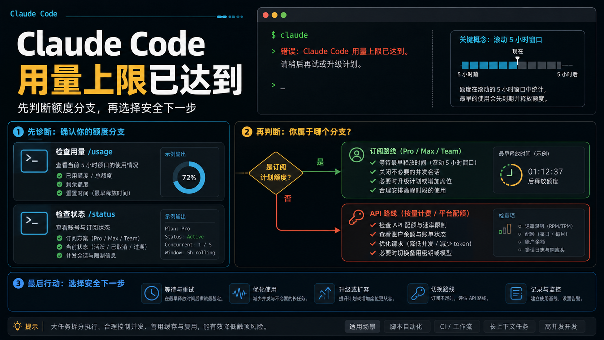Click the key icon in API 路线
Image resolution: width=604 pixels, height=340 pixels.
(356, 218)
